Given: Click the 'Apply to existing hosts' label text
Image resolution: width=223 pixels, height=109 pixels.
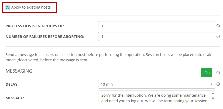Looking at the screenshot, I should [x=31, y=7].
